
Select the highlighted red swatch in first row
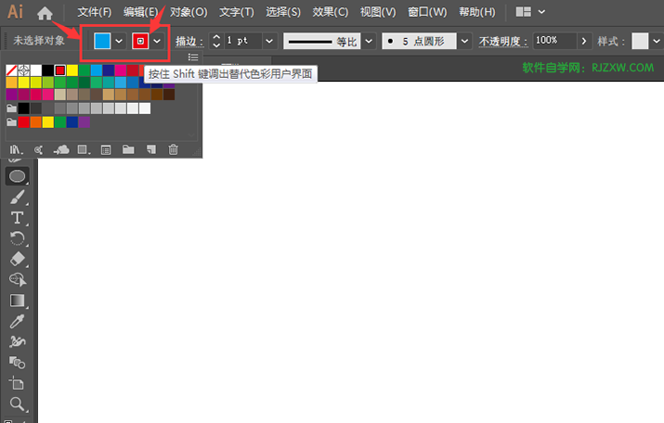(60, 70)
